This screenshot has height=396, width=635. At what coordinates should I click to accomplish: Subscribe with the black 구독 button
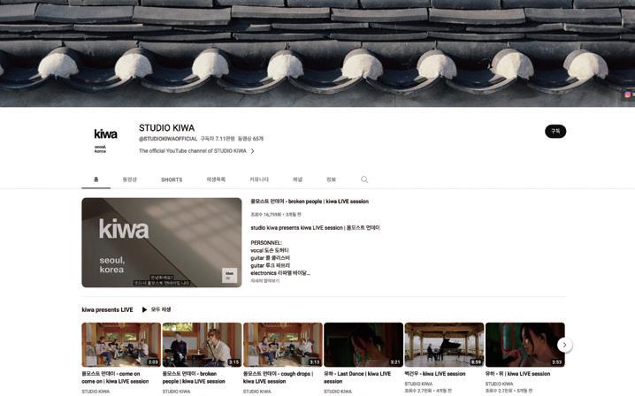[555, 131]
